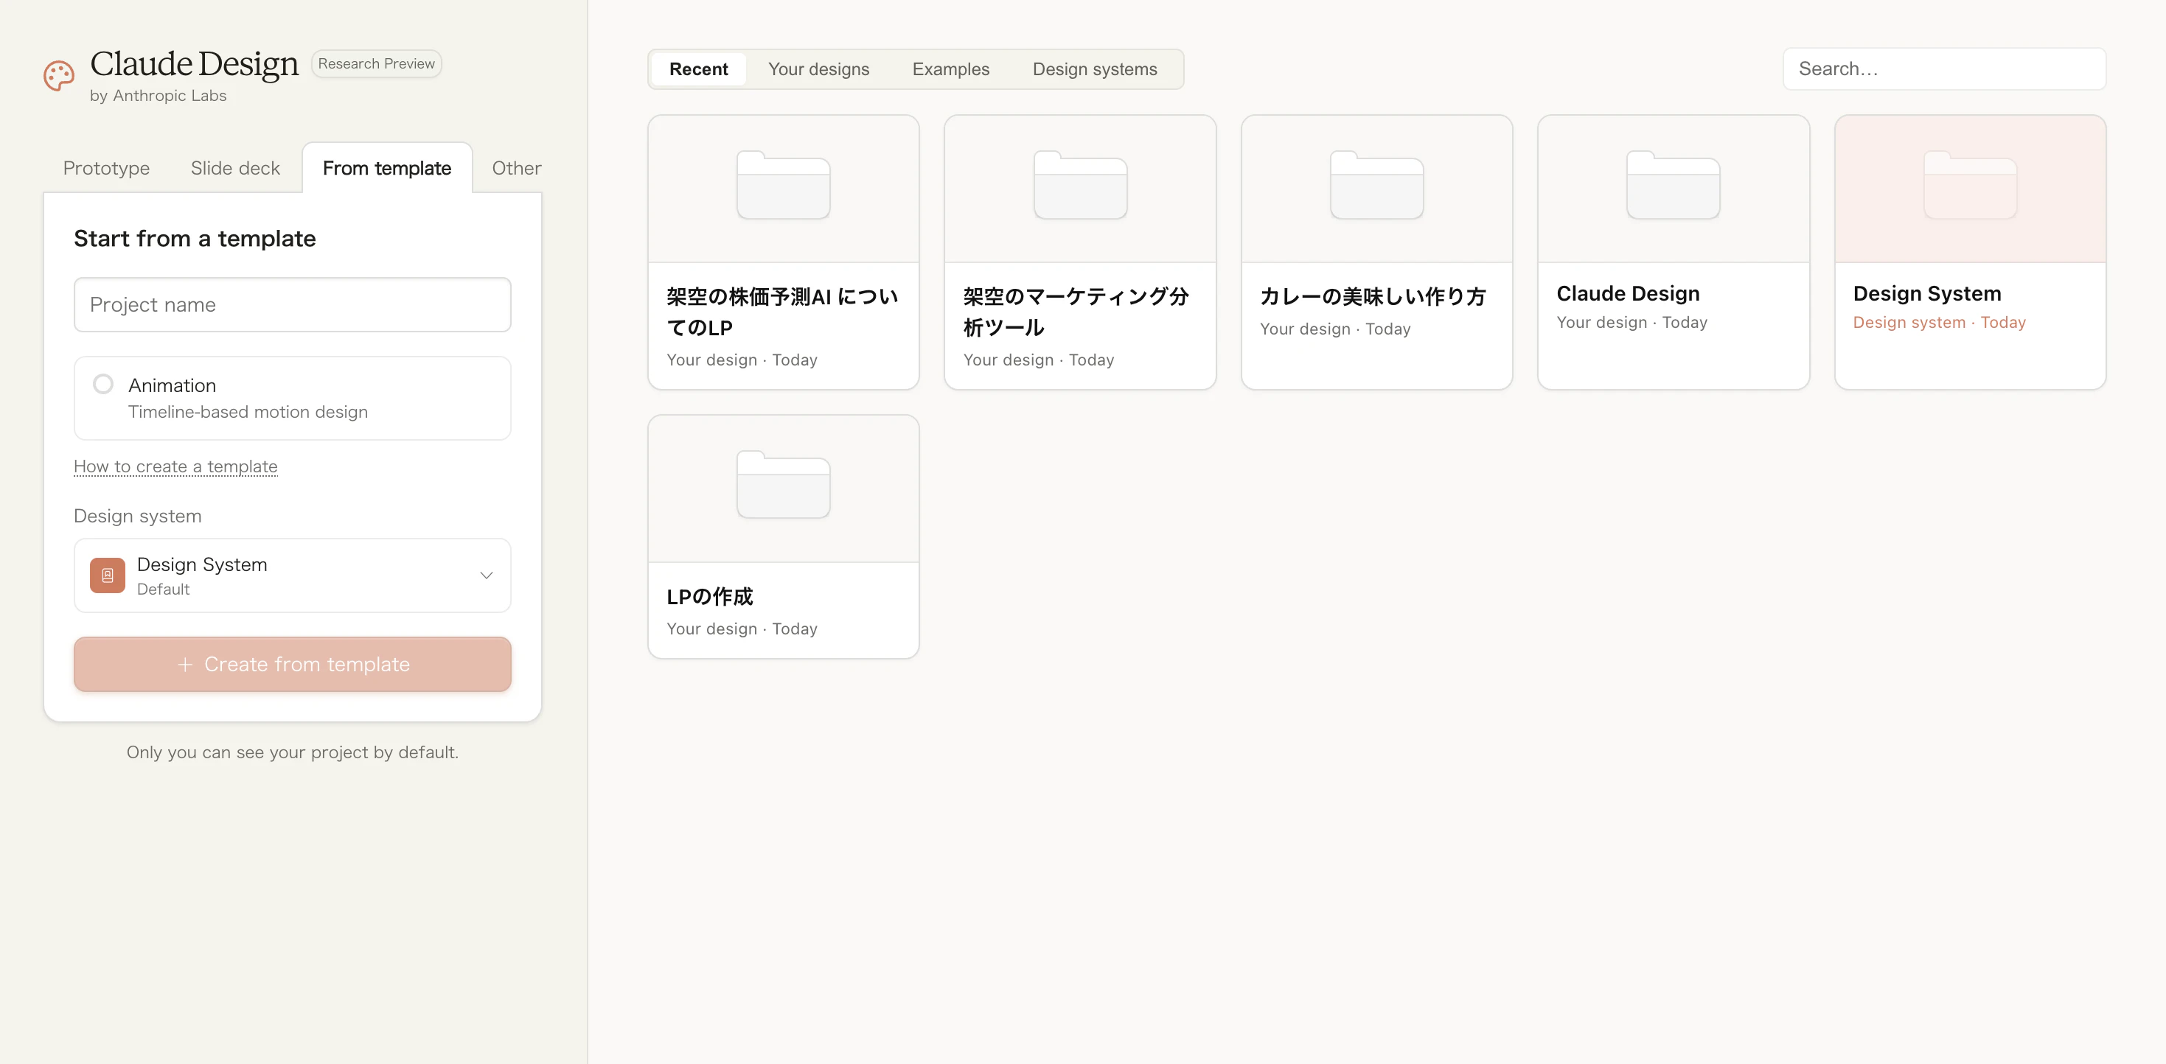This screenshot has width=2166, height=1064.
Task: Switch to the Slide deck tab
Action: 235,168
